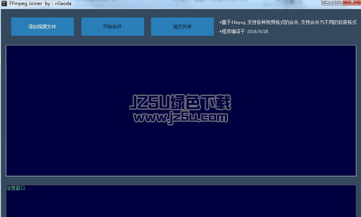Click the 添加视频文件 button
Viewport: 361px width, 217px height.
pos(43,27)
